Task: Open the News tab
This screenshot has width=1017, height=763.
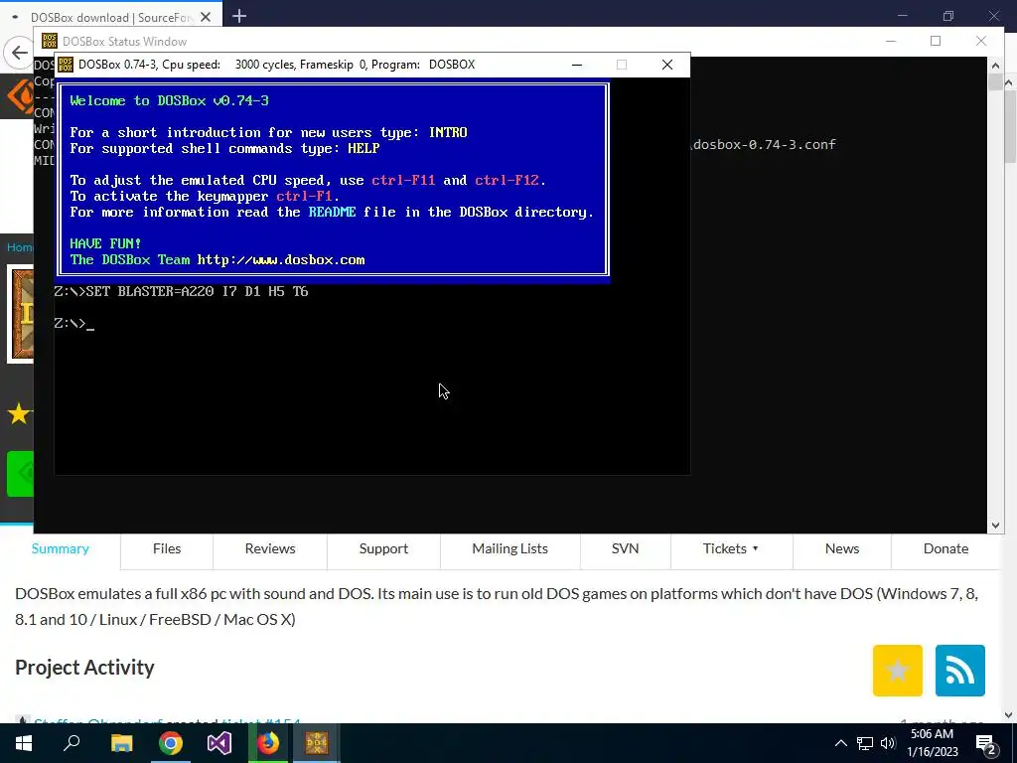Action: click(x=842, y=548)
